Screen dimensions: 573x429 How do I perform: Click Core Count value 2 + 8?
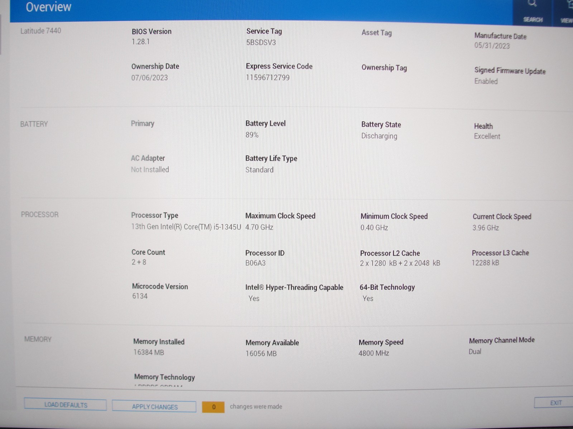pos(139,262)
